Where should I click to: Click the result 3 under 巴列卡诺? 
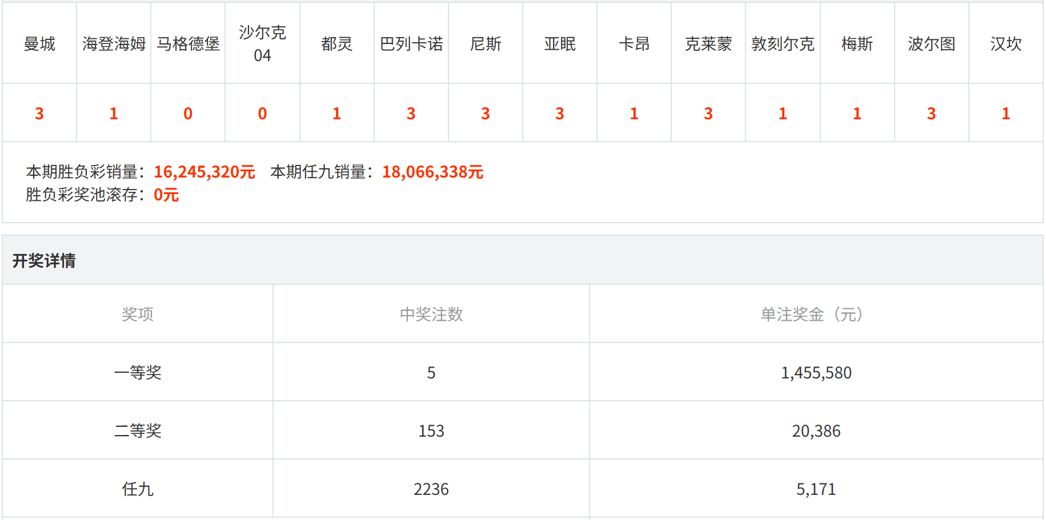pos(411,114)
